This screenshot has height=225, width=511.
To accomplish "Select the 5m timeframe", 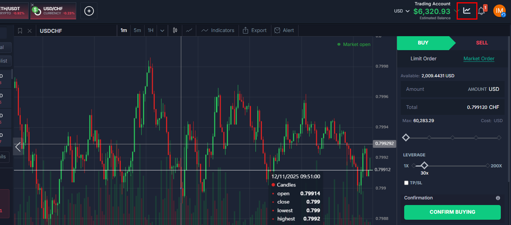I will click(x=137, y=30).
